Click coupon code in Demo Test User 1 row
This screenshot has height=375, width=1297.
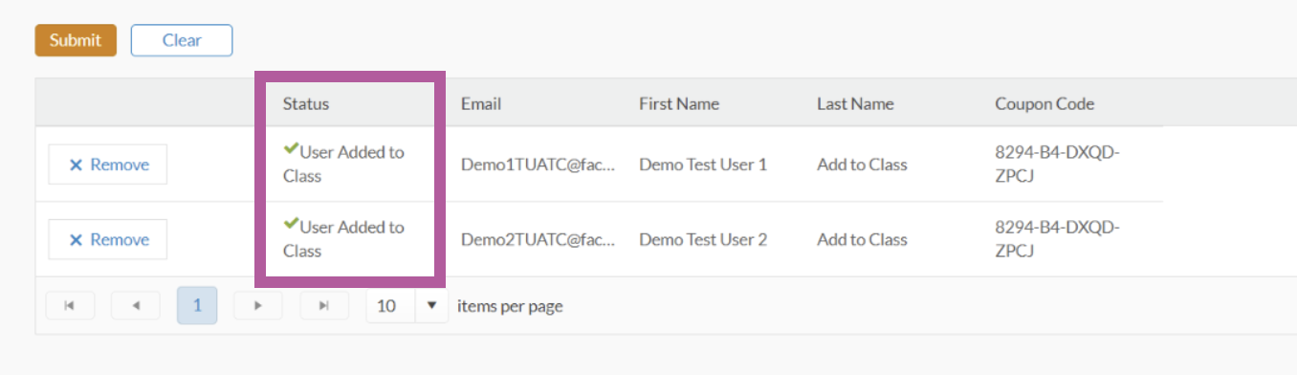(1057, 164)
